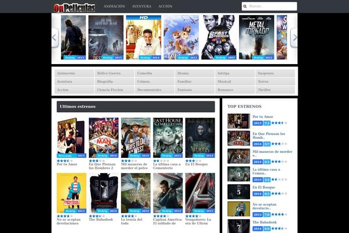Screen dimensions: 349x233
Task: Choose the Fantasía genre
Action: 195,90
